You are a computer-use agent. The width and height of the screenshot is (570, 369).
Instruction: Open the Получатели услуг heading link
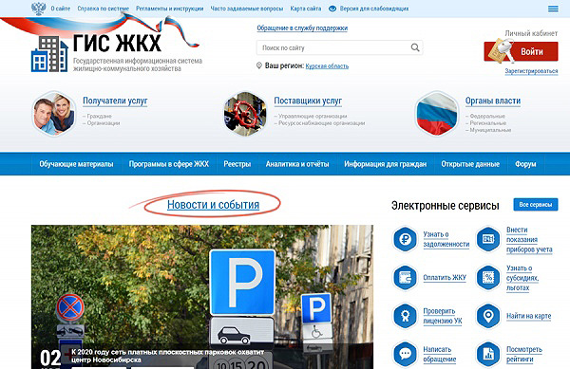(115, 101)
